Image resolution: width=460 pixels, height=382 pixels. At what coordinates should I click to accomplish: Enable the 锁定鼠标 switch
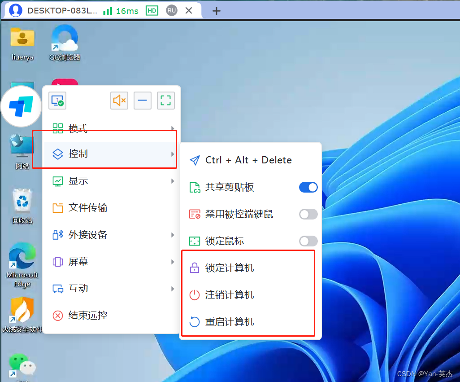[308, 241]
